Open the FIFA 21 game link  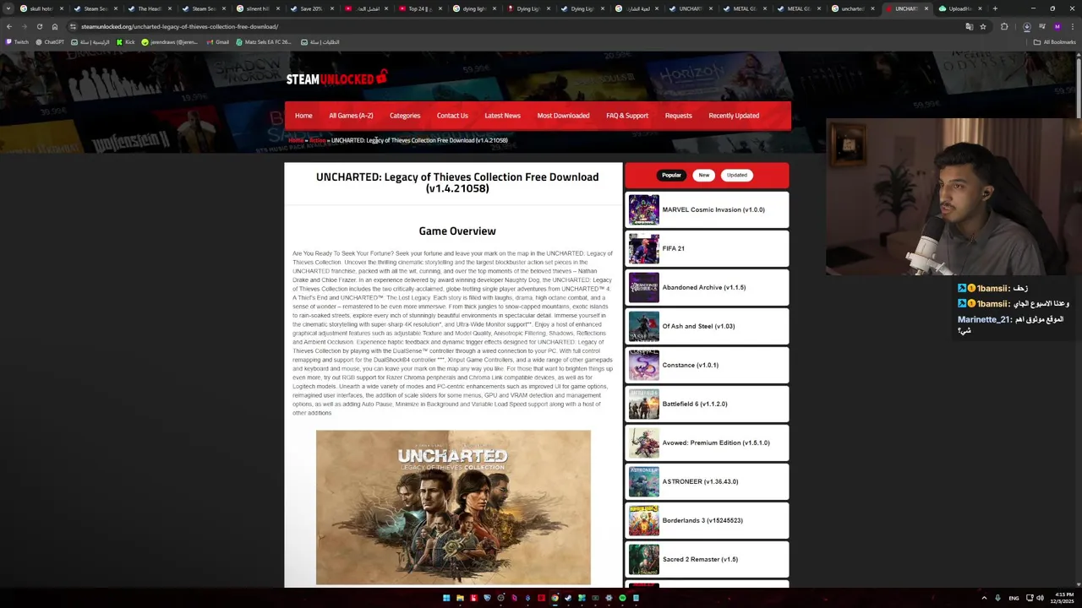[x=674, y=248]
